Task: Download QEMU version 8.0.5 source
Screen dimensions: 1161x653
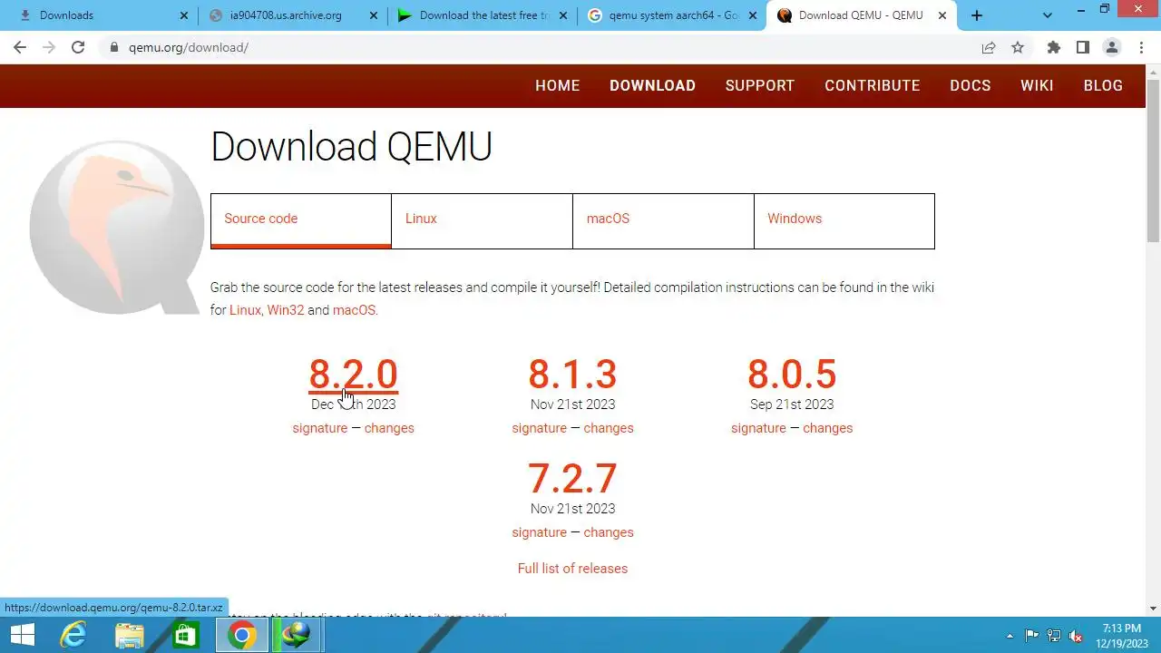Action: [792, 375]
